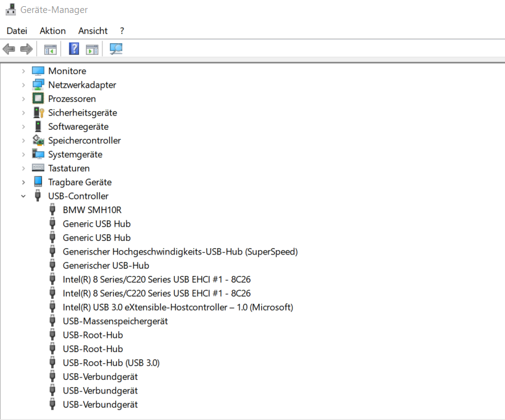Expand the Systemgeräte node
Screen dimensions: 505x420
click(23, 154)
